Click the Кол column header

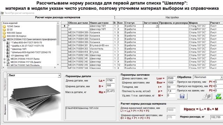121,23
